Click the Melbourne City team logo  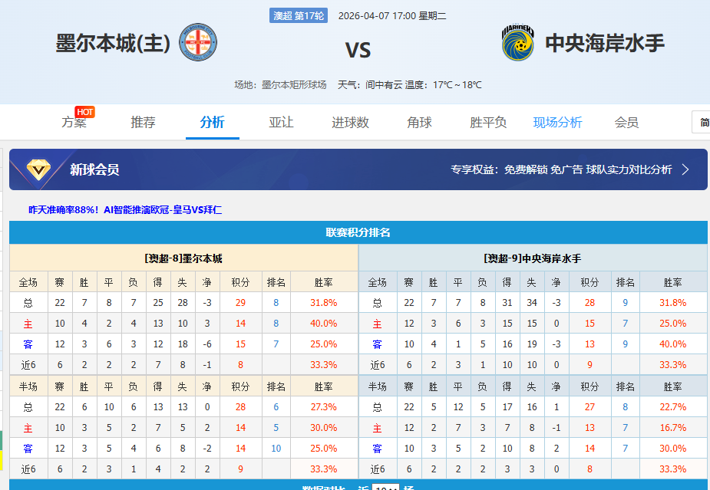(x=198, y=43)
